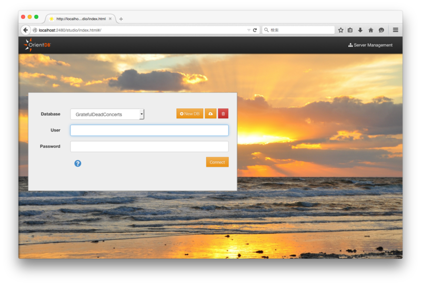Close the index.html tab

click(110, 19)
